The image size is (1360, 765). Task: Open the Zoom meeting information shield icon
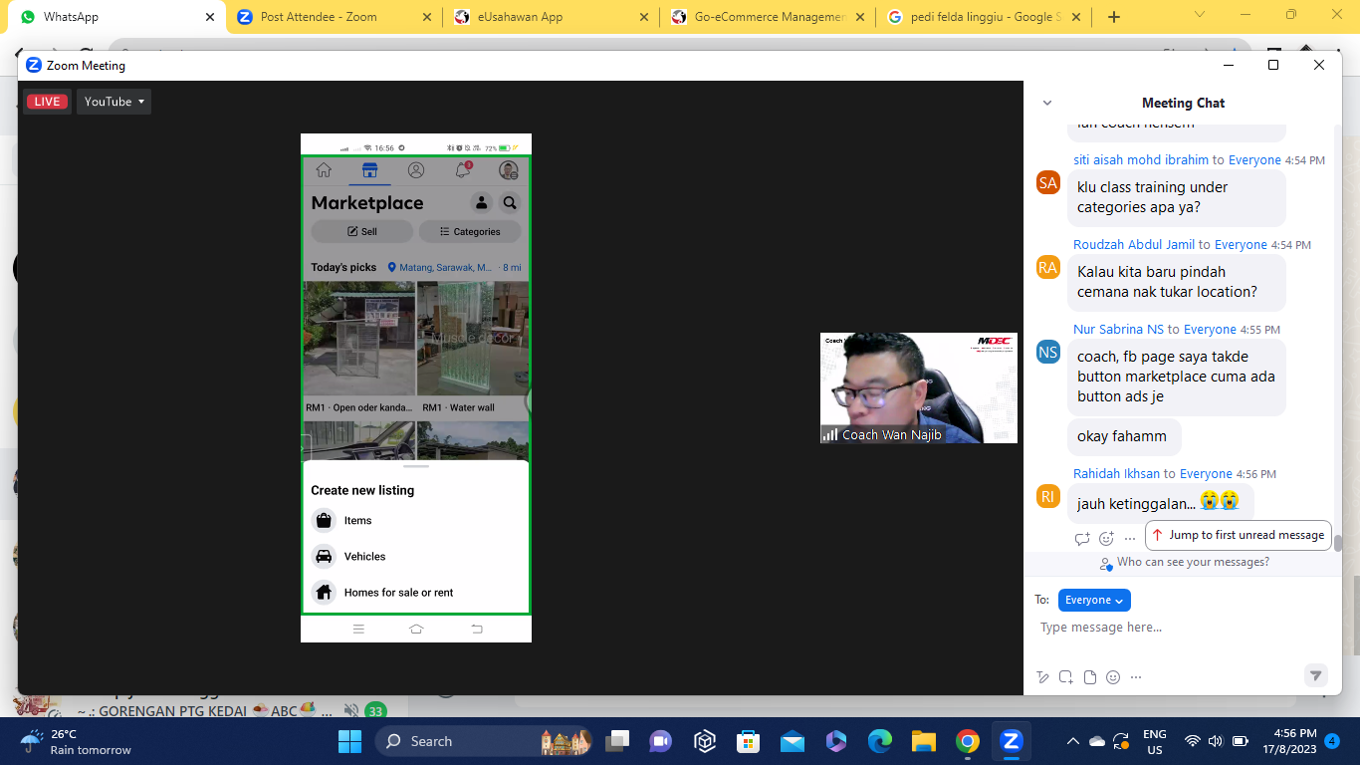pyautogui.click(x=34, y=65)
